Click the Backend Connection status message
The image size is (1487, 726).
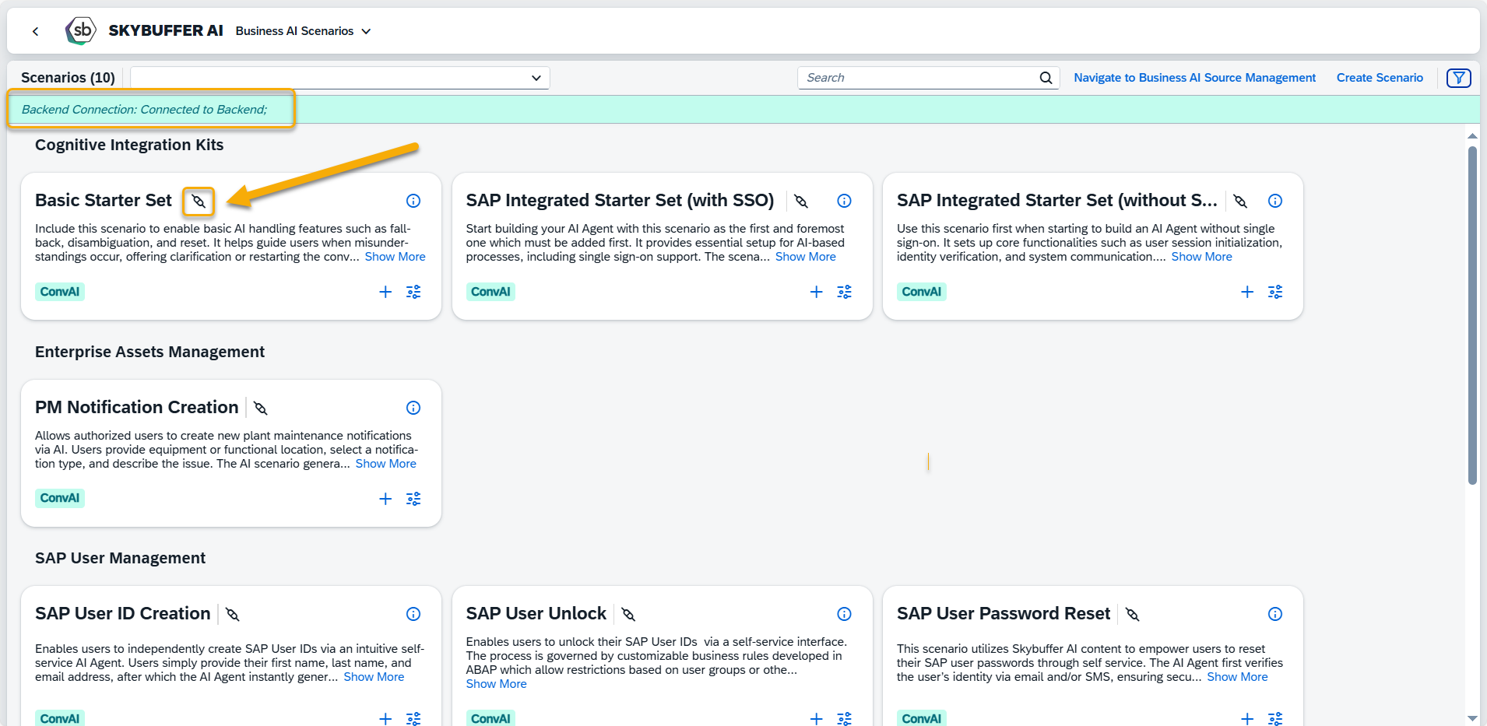144,110
